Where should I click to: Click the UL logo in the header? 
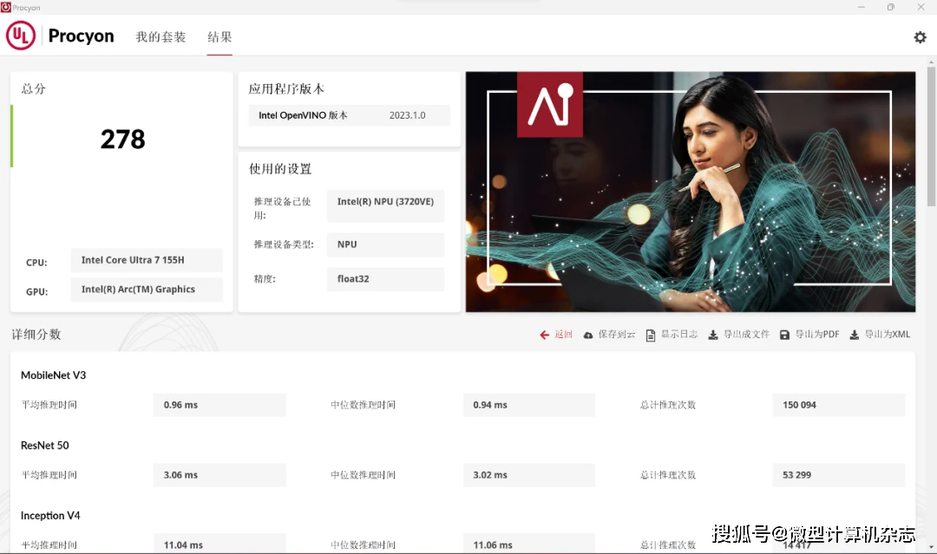point(20,36)
